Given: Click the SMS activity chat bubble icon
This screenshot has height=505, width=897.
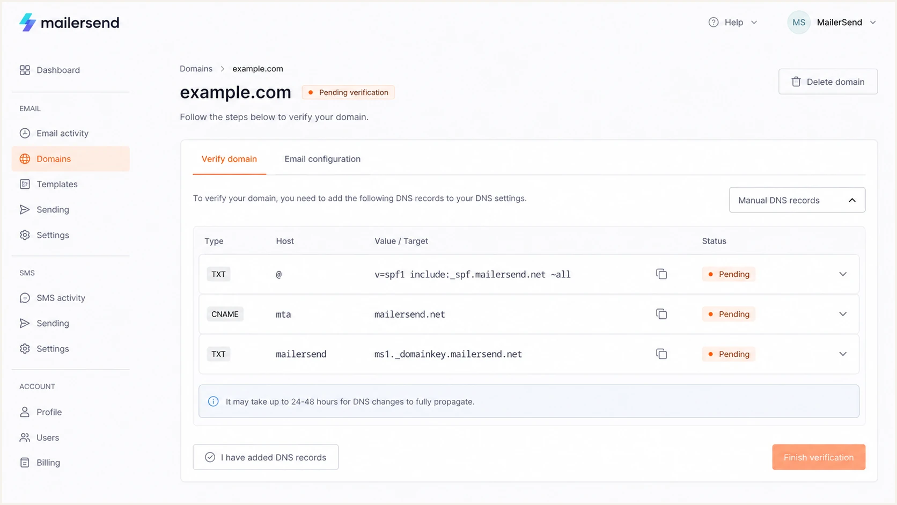Looking at the screenshot, I should [25, 298].
